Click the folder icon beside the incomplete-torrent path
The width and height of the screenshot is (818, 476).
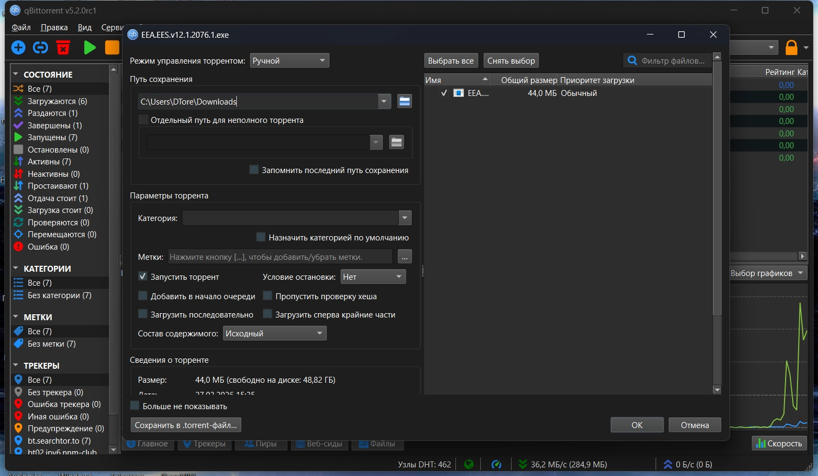[x=397, y=142]
